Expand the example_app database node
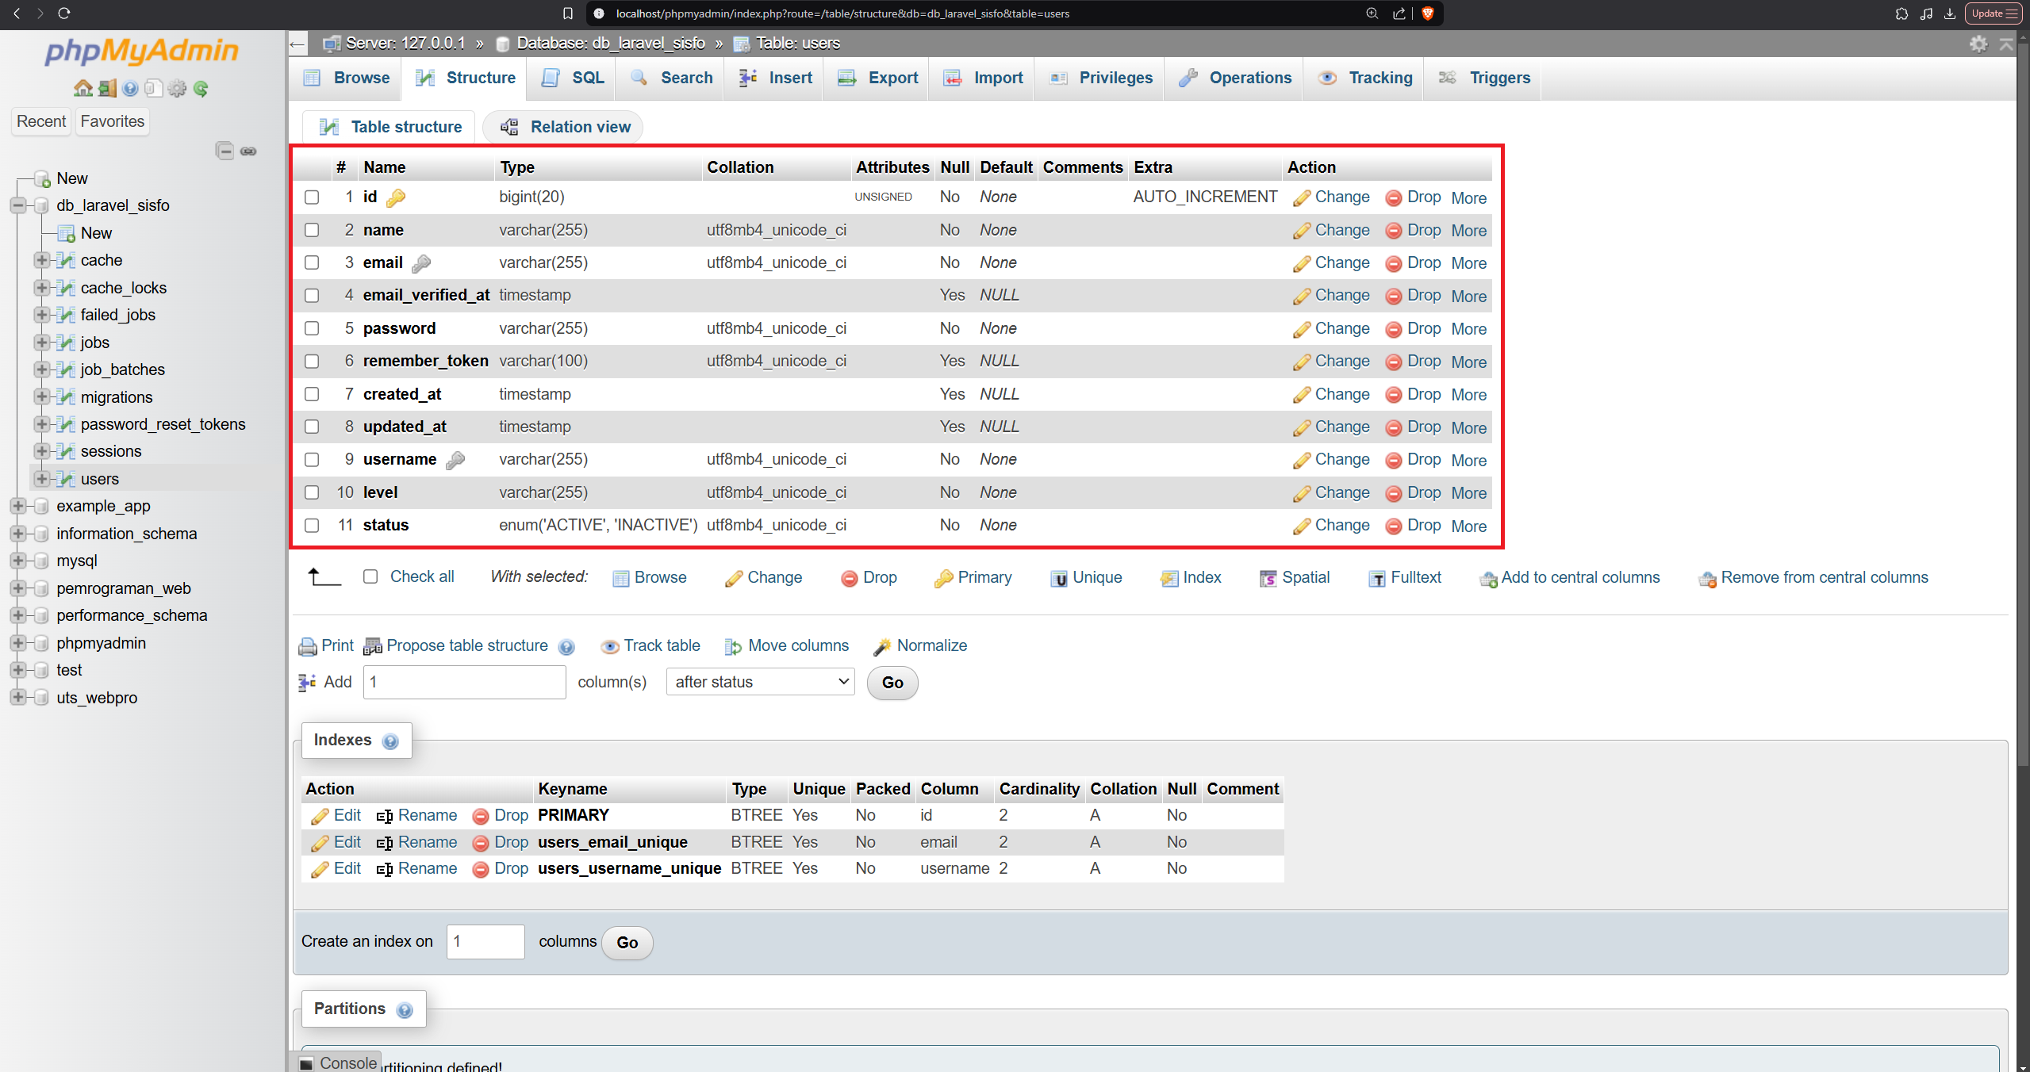 pos(17,506)
